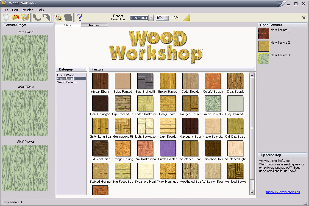The width and height of the screenshot is (309, 206).
Task: Select the Light Boards texture
Action: (x=168, y=126)
